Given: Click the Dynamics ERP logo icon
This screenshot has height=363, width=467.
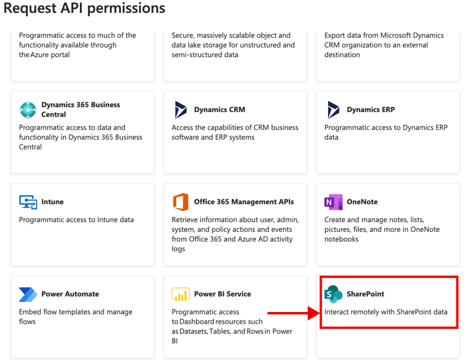Looking at the screenshot, I should [333, 110].
